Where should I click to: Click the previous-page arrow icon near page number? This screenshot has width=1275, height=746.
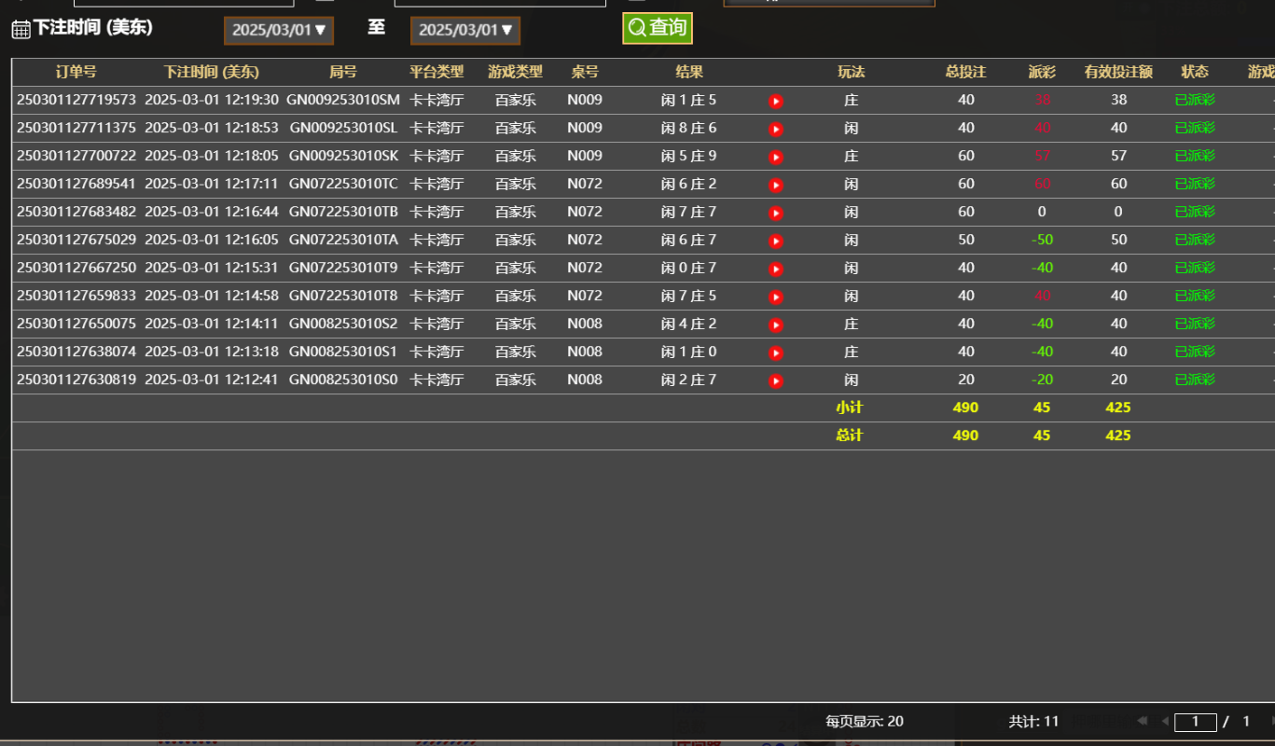coord(1165,721)
